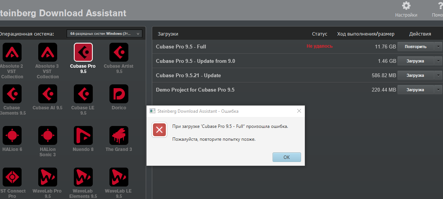The width and height of the screenshot is (443, 199).
Task: Click Загрузка for Cubase Pro 9.5.21 Update
Action: tap(416, 75)
